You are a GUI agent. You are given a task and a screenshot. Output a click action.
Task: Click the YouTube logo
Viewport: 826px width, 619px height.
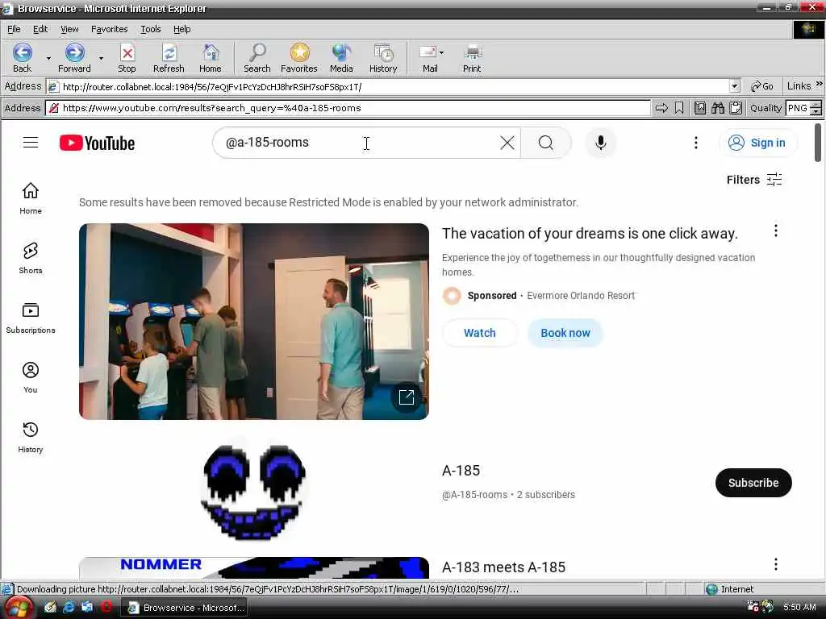(97, 143)
